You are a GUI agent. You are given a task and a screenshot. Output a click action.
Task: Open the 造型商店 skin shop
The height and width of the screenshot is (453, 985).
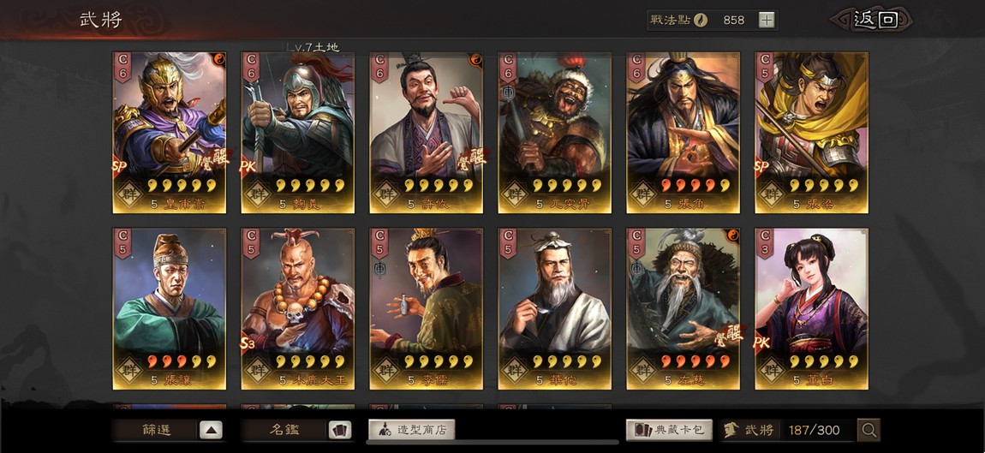click(x=411, y=431)
